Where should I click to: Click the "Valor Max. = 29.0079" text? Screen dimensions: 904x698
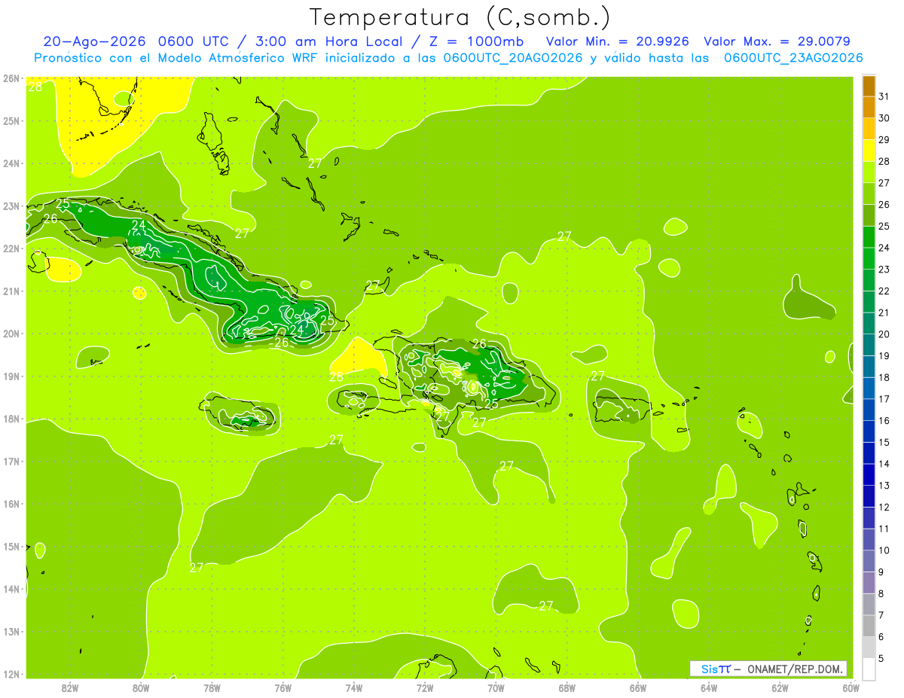tap(777, 41)
